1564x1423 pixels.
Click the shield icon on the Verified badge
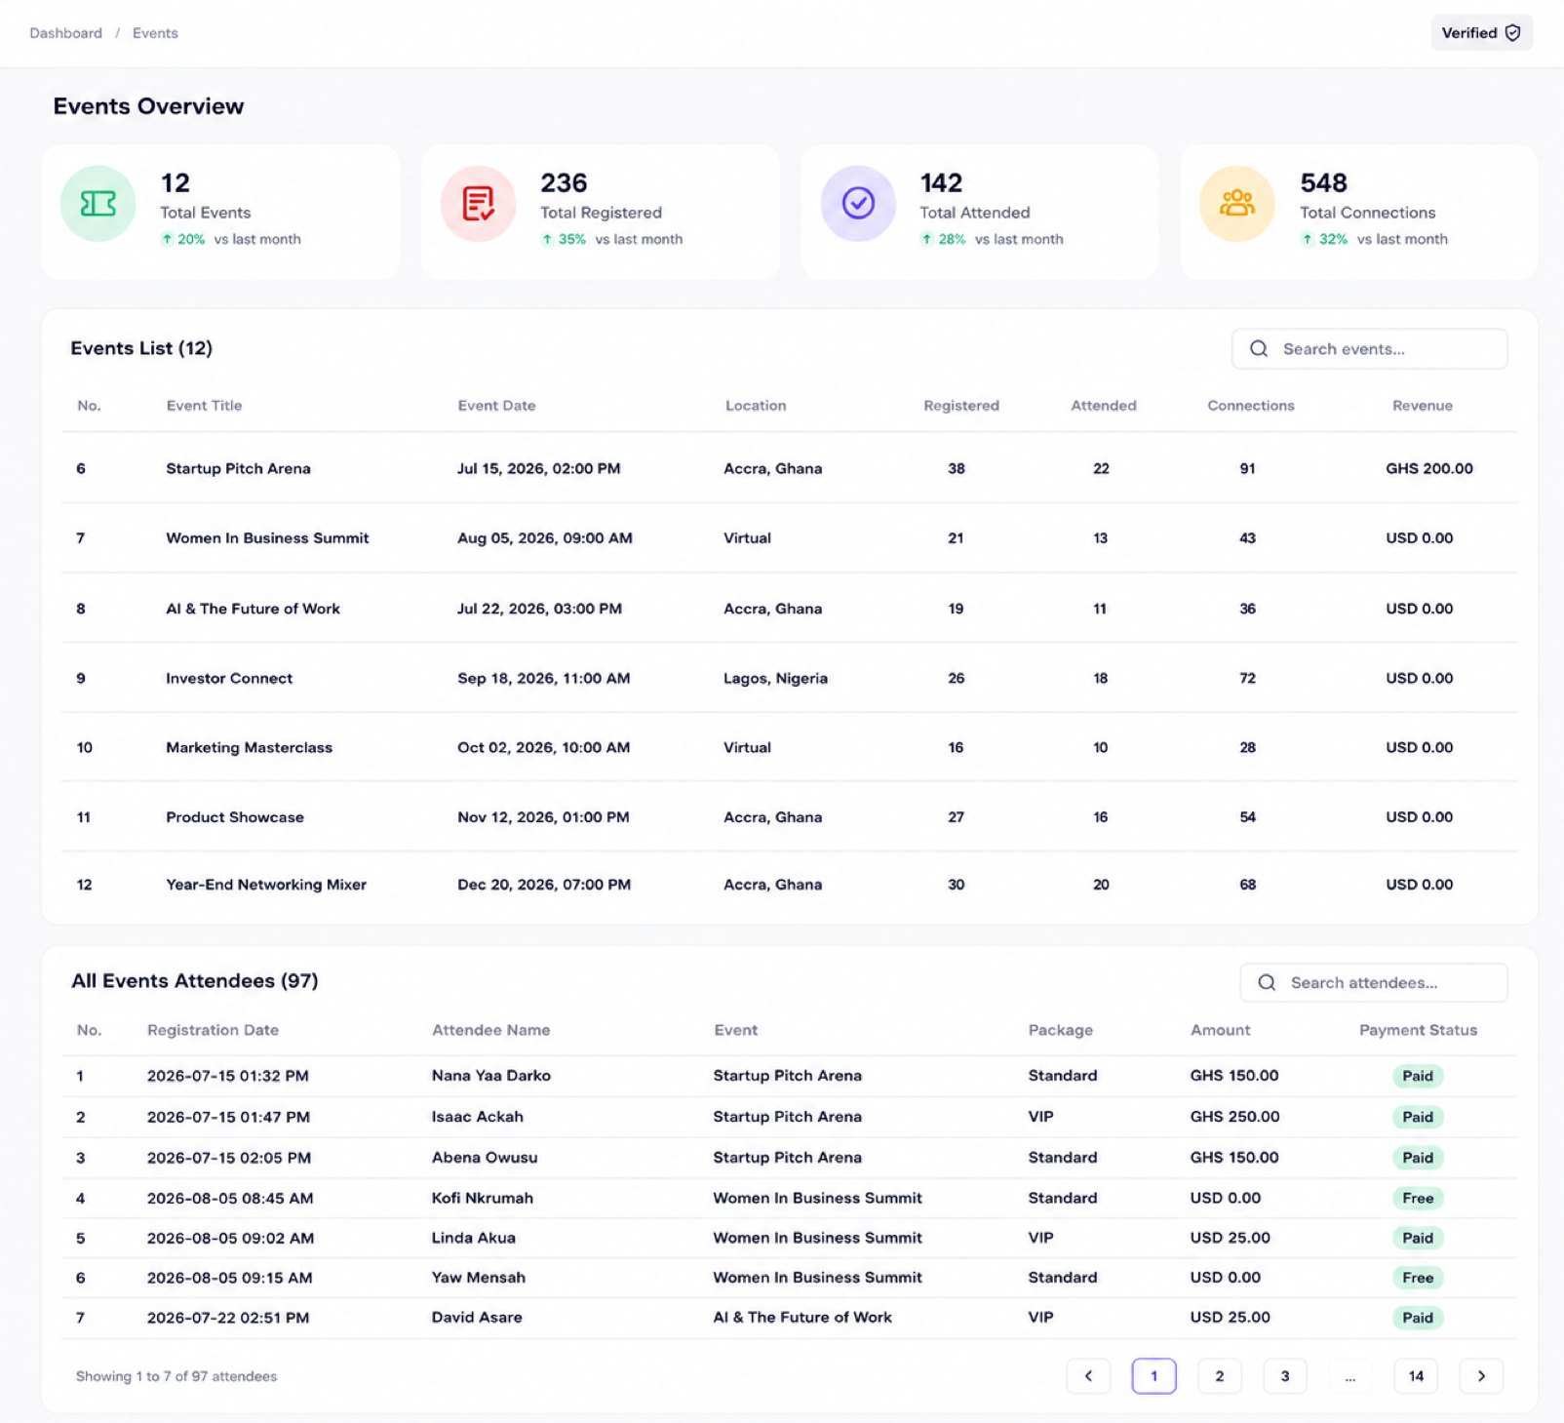[x=1512, y=33]
